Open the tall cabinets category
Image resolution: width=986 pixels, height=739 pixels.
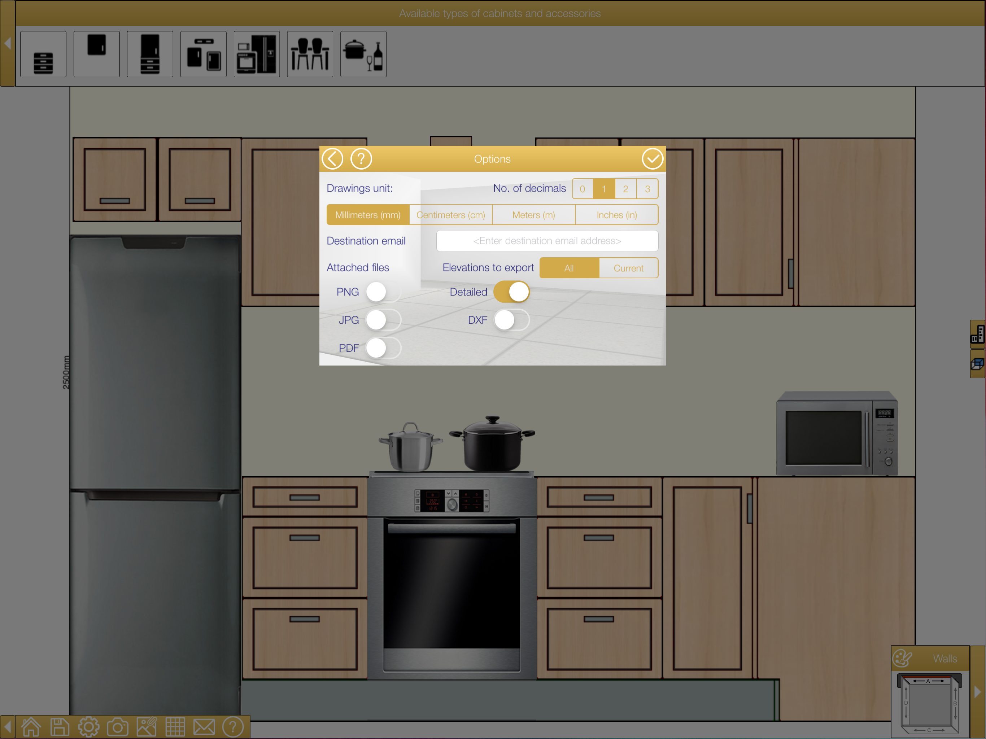click(150, 54)
